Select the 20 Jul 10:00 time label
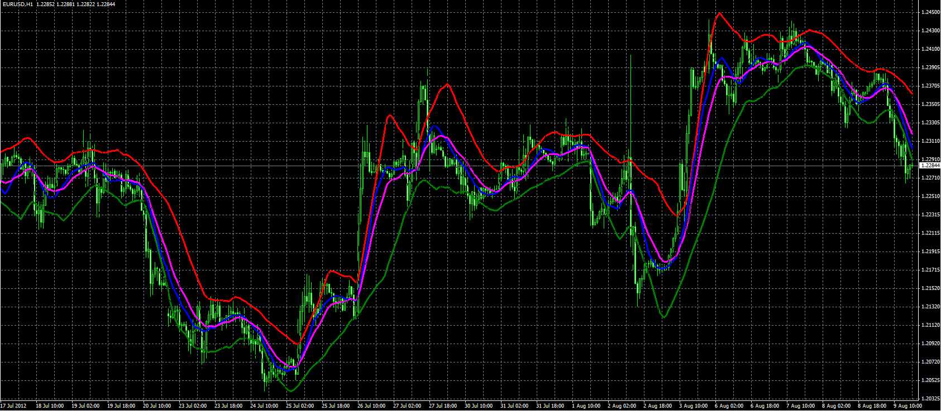Viewport: 941px width, 411px height. [x=157, y=406]
